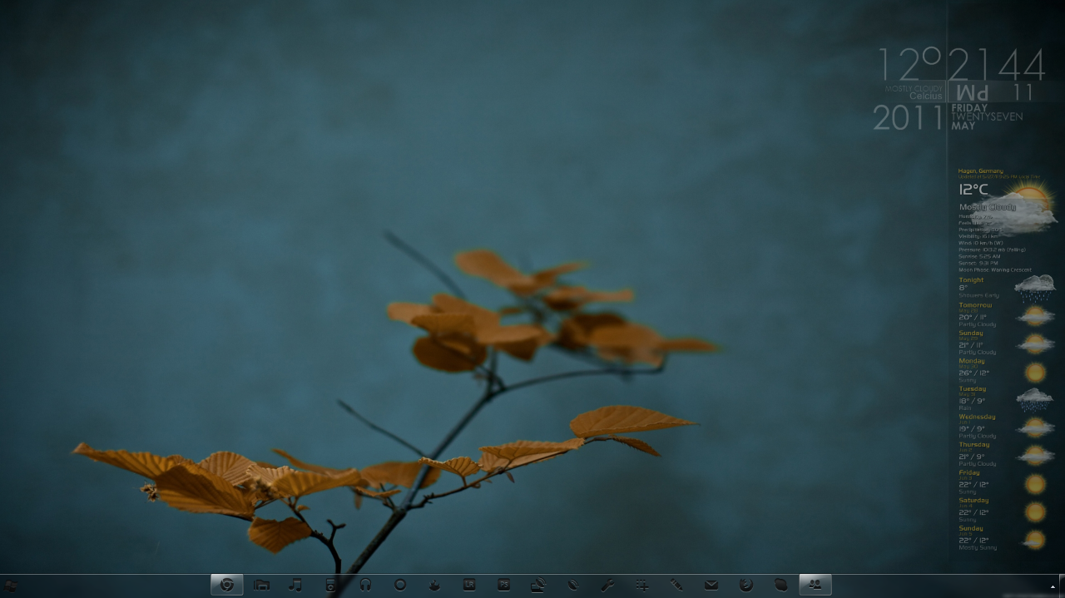Click the "PM" indicator in clock widget
The image size is (1065, 598).
coord(973,91)
